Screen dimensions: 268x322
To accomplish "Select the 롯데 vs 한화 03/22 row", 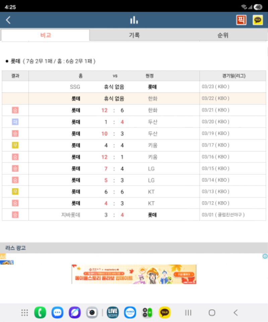I will tap(134, 99).
